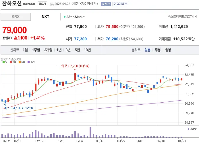The image size is (199, 145).
Task: Click the green 5-day moving average swatch
Action: pyautogui.click(x=3, y=62)
